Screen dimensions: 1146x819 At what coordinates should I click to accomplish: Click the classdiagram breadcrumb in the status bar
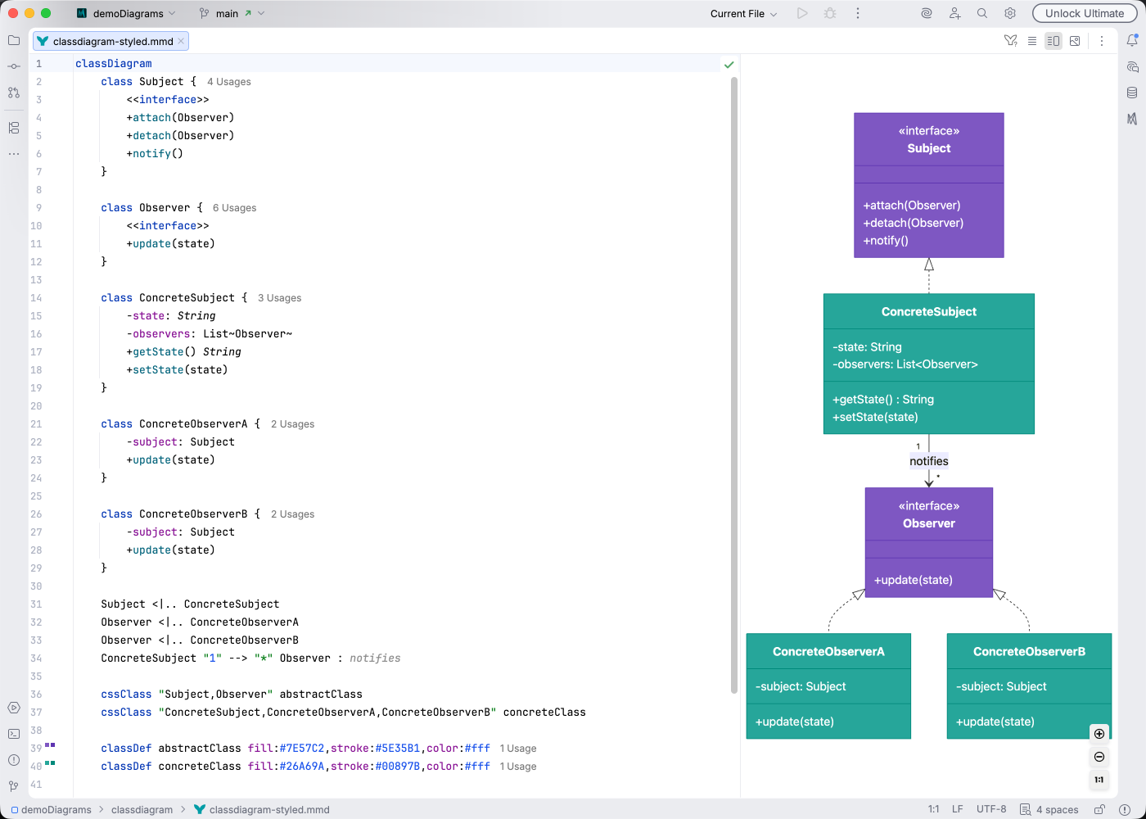[x=142, y=809]
